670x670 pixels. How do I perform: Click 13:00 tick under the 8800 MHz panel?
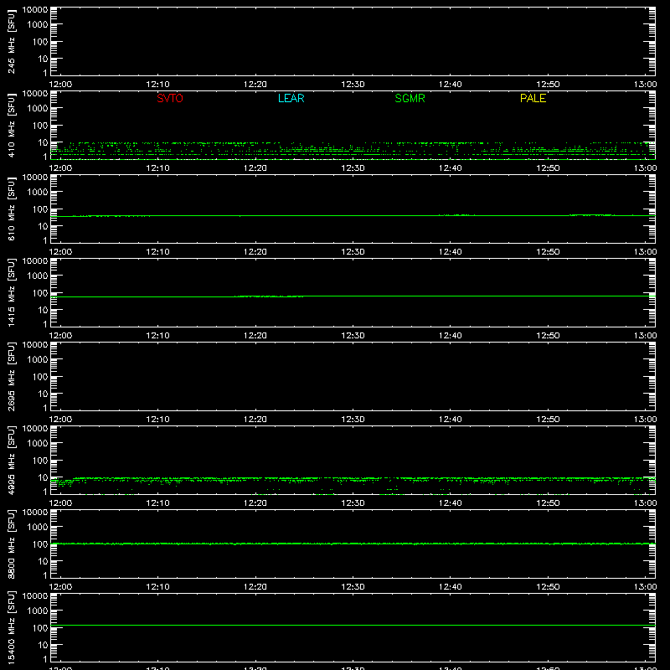coord(645,587)
